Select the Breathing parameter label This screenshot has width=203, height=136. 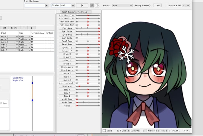[67, 86]
